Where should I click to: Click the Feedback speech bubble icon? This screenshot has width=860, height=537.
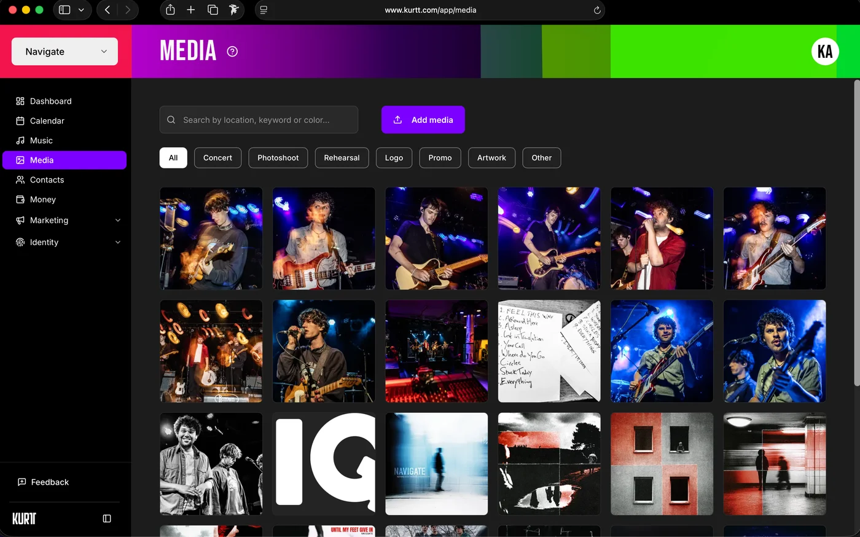[22, 482]
